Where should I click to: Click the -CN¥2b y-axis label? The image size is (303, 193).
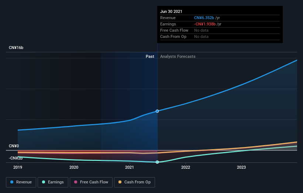point(16,158)
